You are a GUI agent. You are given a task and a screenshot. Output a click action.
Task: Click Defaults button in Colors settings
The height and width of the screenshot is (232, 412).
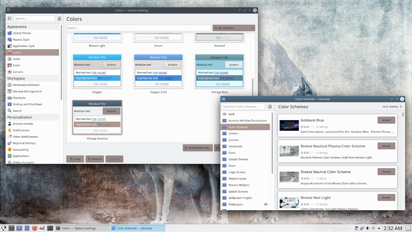click(x=95, y=159)
